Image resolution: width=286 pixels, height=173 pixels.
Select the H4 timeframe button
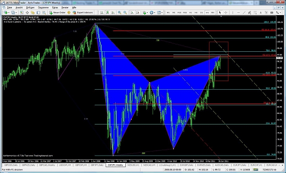[196, 13]
